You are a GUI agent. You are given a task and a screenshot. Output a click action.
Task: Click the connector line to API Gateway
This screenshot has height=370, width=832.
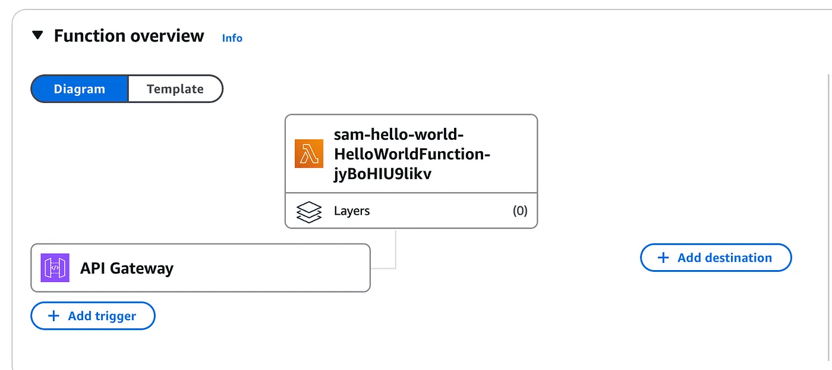(395, 249)
